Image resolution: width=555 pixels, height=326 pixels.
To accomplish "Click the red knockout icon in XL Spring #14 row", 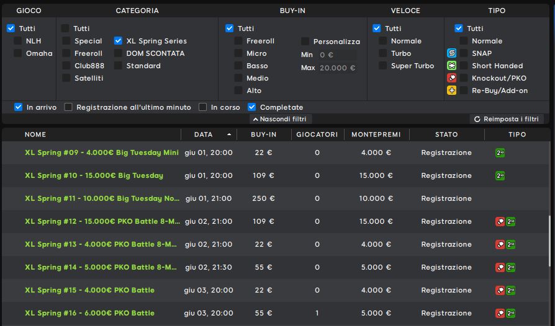I will 500,267.
